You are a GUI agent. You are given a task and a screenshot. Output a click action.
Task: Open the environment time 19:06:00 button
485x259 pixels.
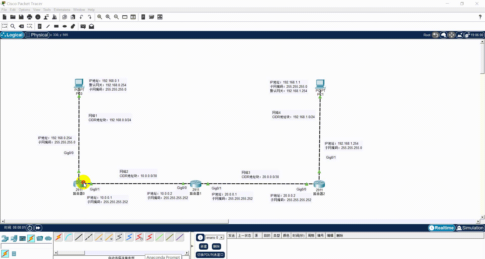pos(474,35)
